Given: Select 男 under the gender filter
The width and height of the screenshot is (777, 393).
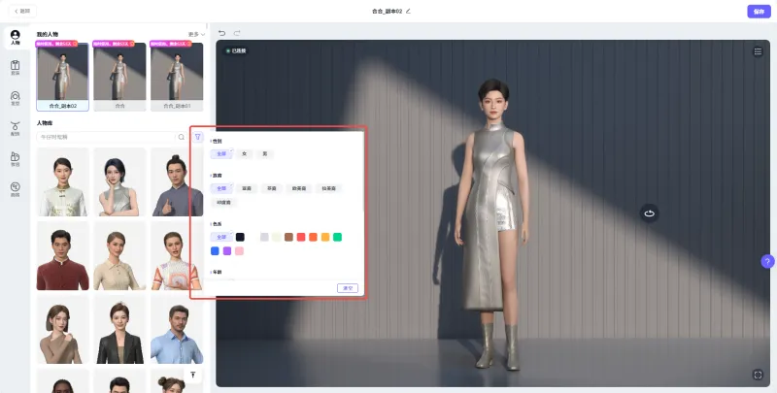Looking at the screenshot, I should [x=265, y=154].
